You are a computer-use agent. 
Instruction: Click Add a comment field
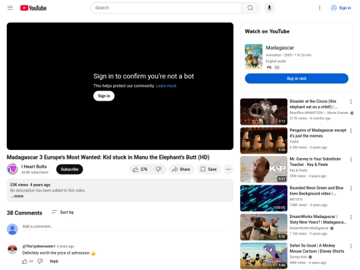pyautogui.click(x=125, y=227)
